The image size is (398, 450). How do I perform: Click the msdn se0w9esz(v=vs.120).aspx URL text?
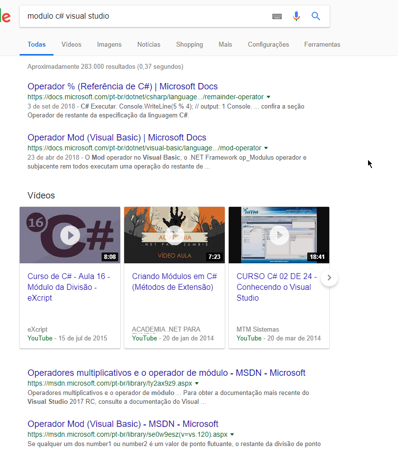click(x=127, y=434)
